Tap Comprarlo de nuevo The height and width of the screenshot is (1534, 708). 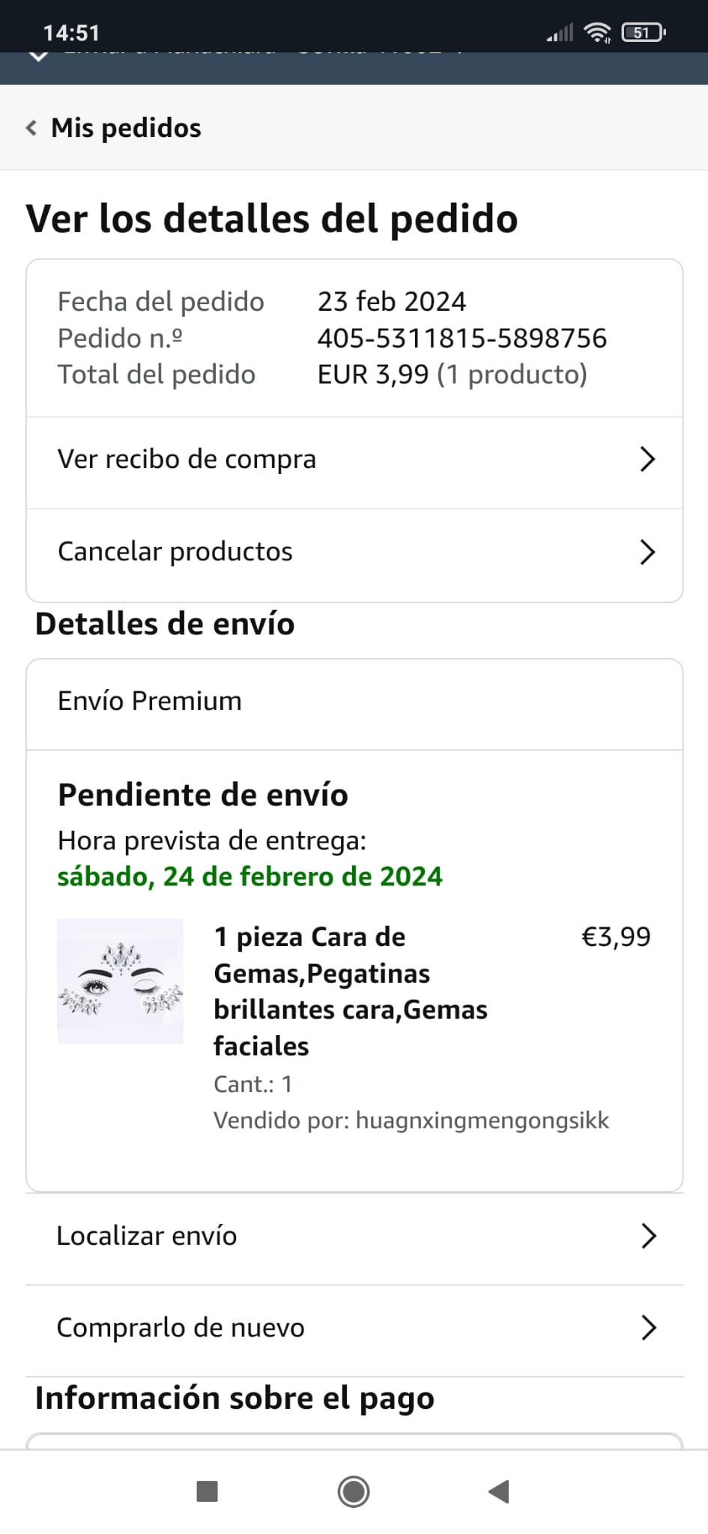click(181, 1327)
